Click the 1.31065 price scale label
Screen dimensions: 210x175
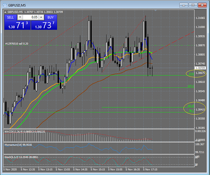(200, 18)
